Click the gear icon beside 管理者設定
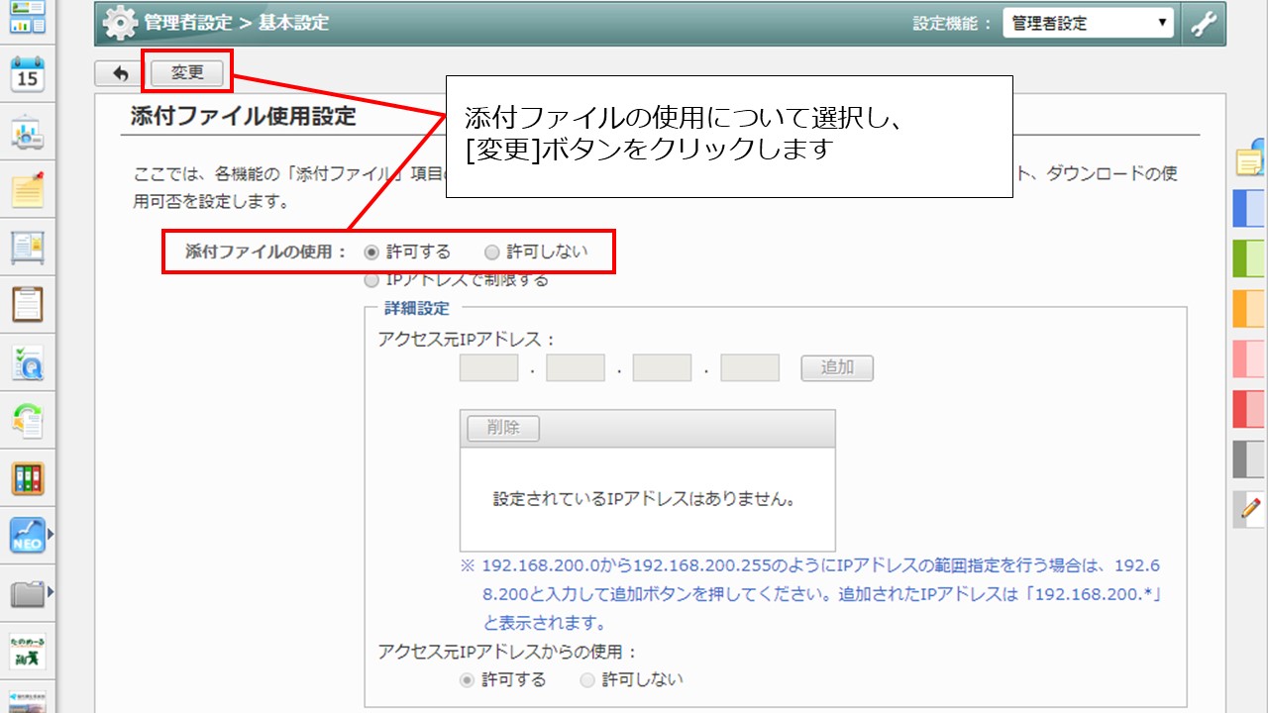The width and height of the screenshot is (1268, 713). 121,23
